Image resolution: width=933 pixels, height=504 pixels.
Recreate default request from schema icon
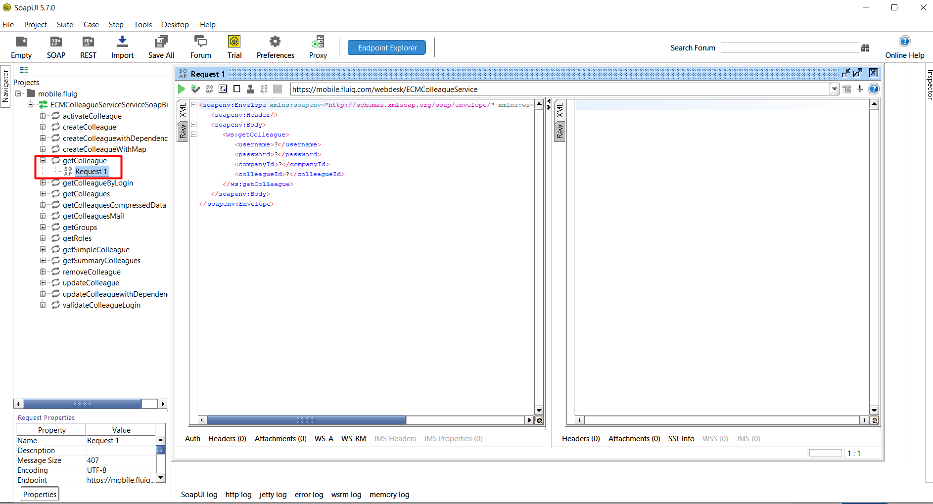(x=209, y=89)
